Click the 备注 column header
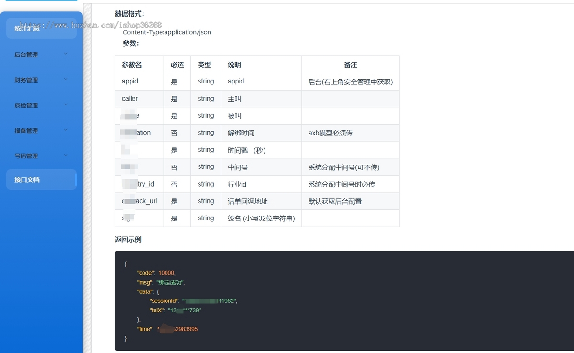Screen dimensions: 574x353 tap(351, 64)
